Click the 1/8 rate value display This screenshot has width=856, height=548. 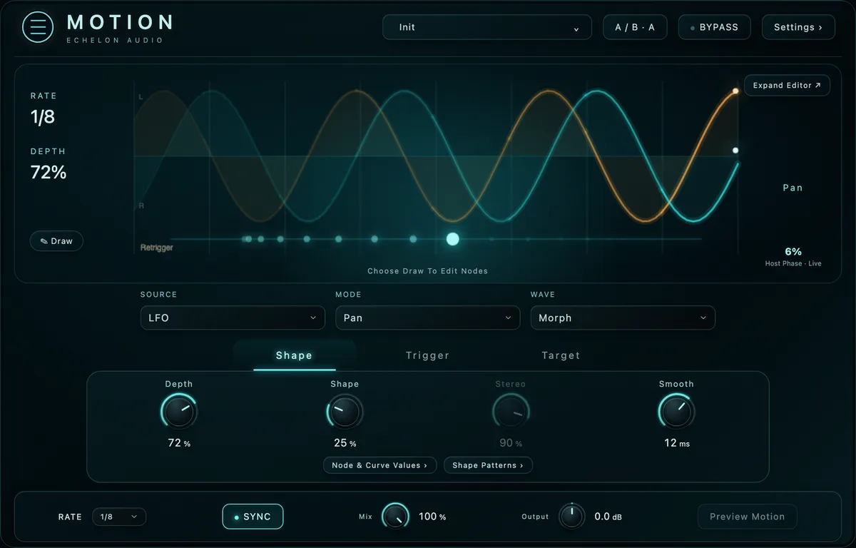coord(43,117)
